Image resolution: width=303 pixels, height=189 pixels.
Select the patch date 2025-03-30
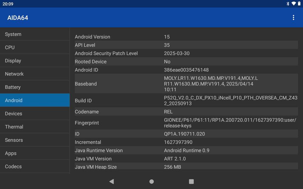pyautogui.click(x=177, y=54)
